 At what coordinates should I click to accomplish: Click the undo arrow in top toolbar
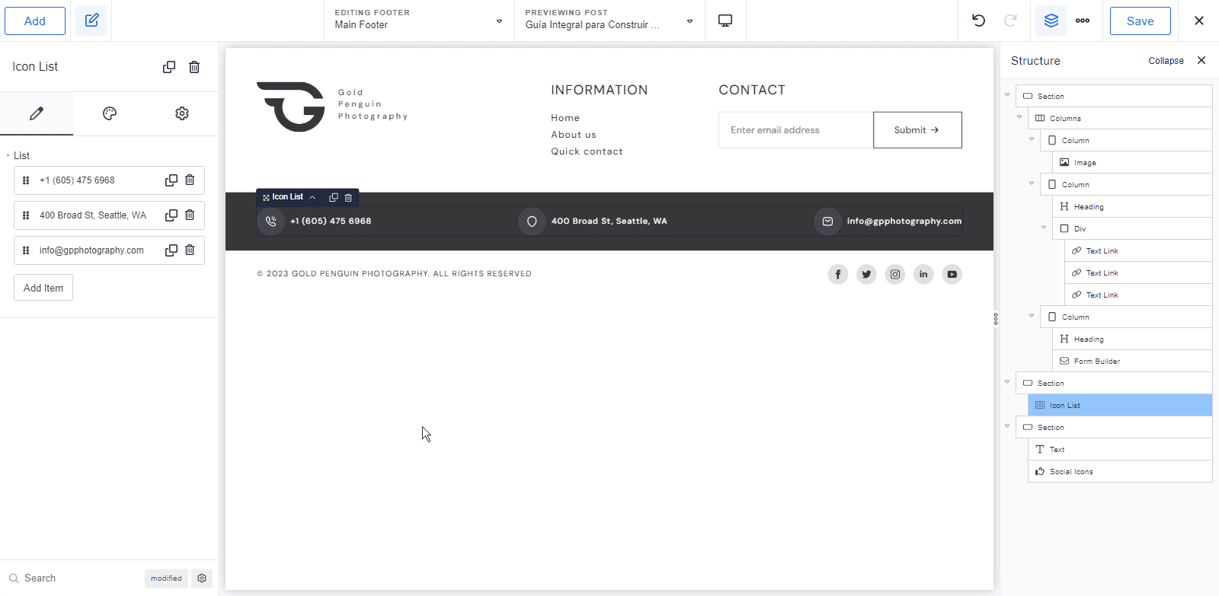point(978,21)
